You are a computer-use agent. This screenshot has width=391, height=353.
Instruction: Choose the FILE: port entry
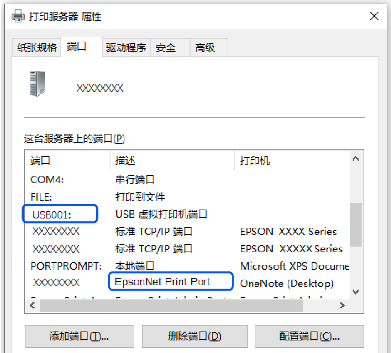click(x=42, y=197)
